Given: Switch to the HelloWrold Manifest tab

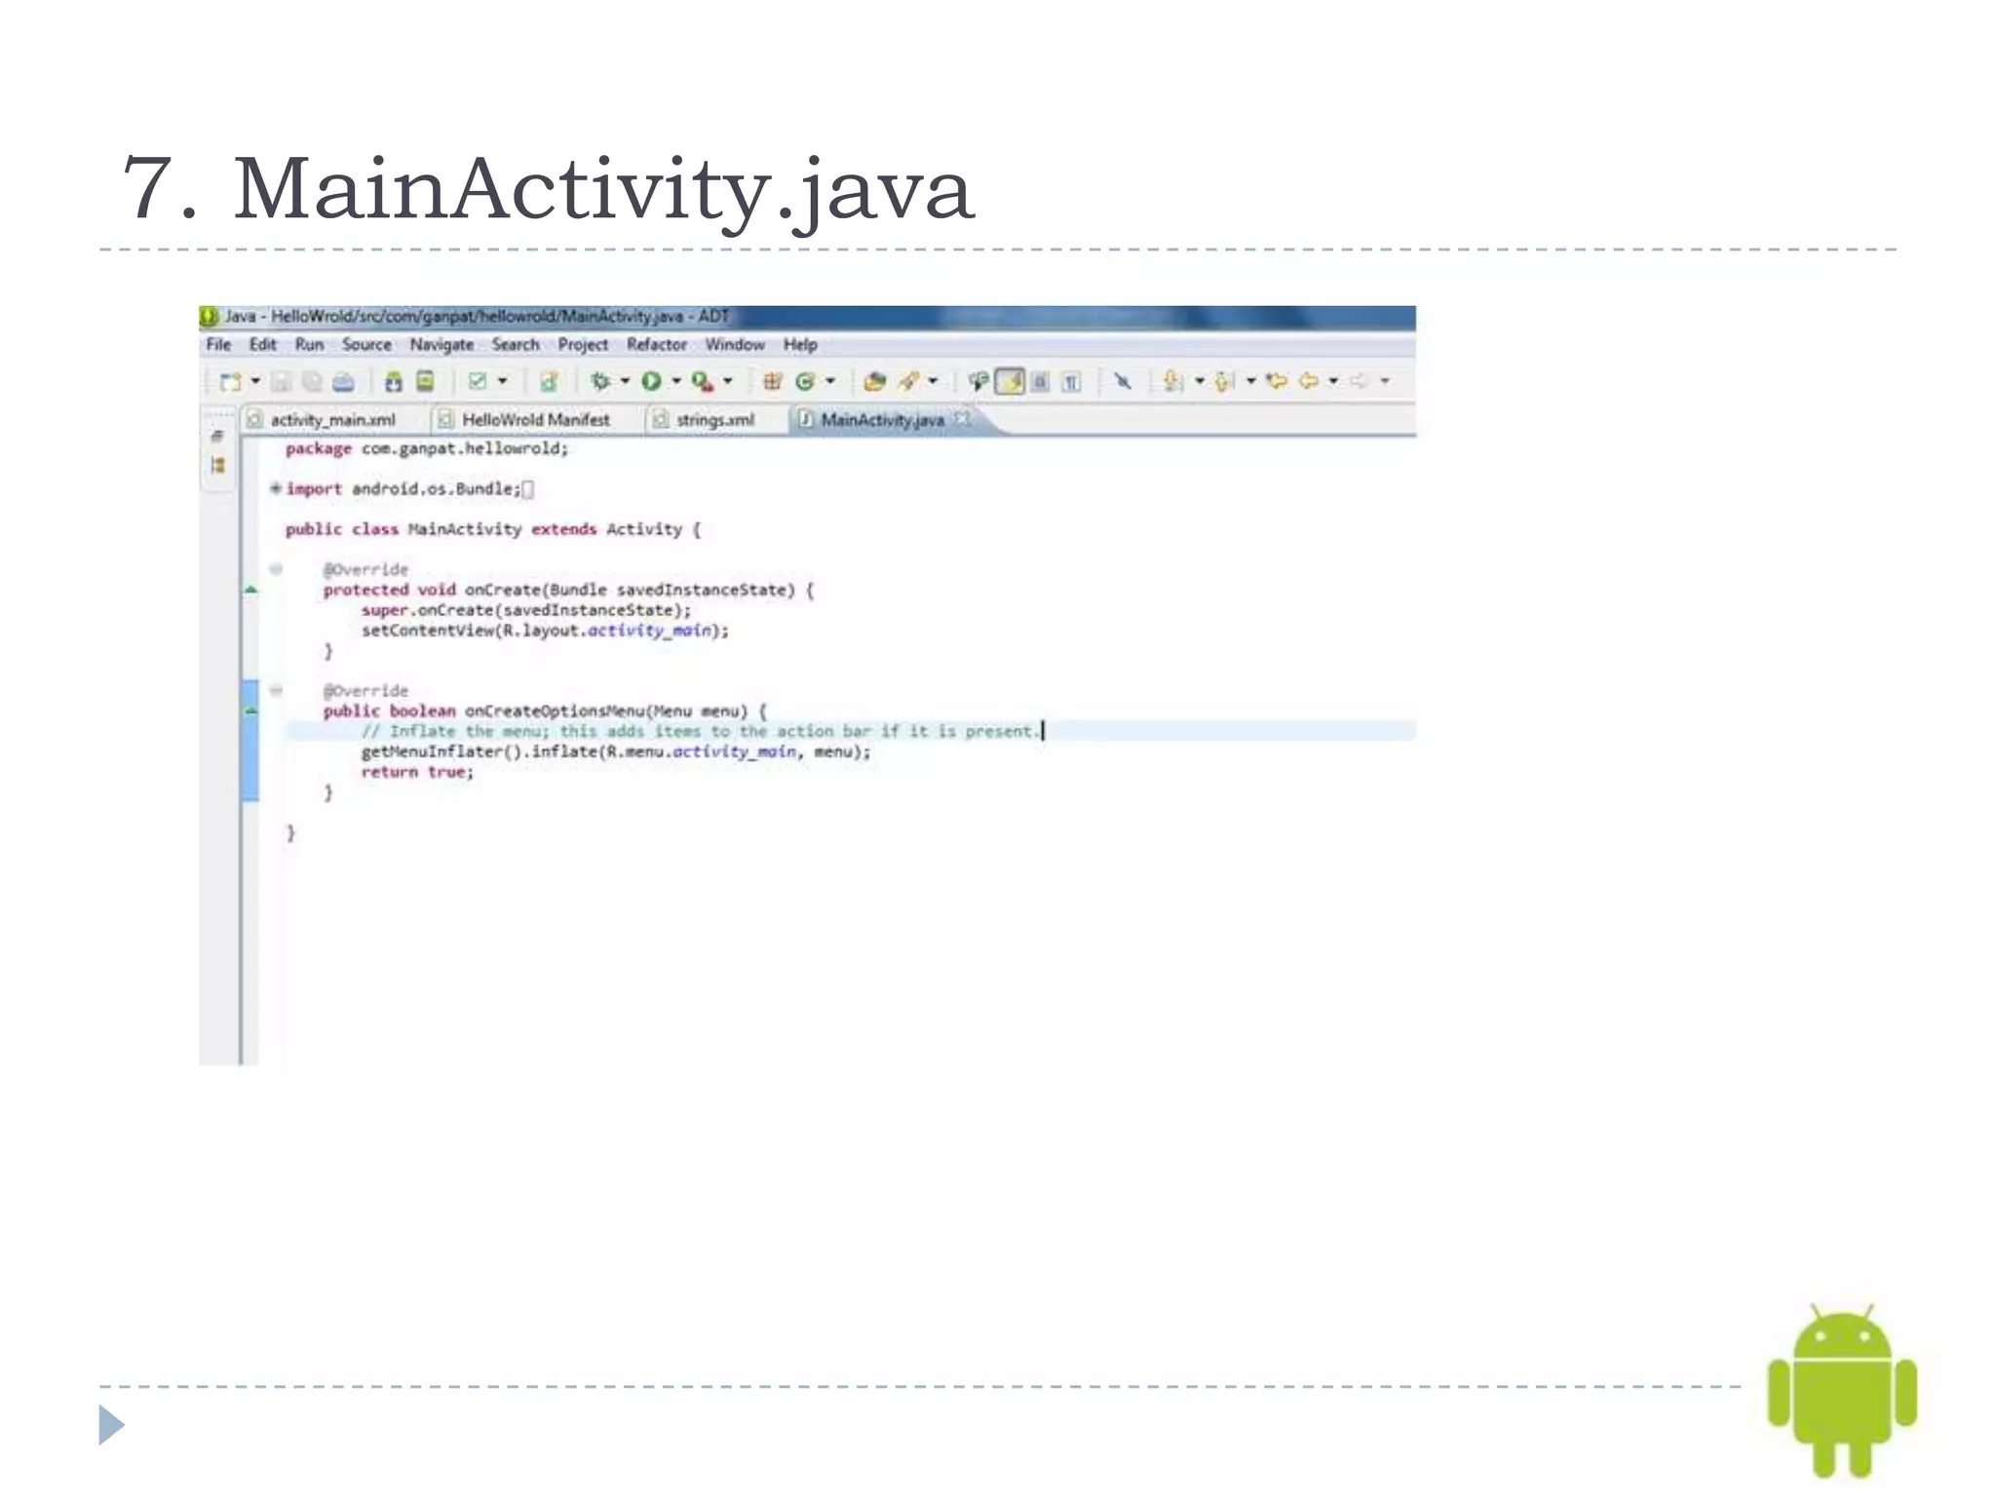Looking at the screenshot, I should point(535,419).
